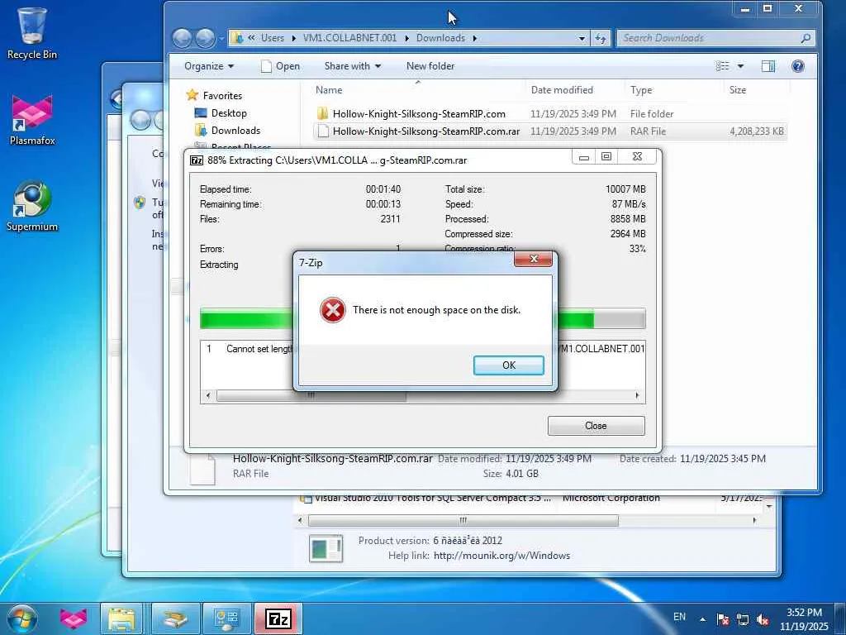Open Explorer Help question mark icon

797,66
